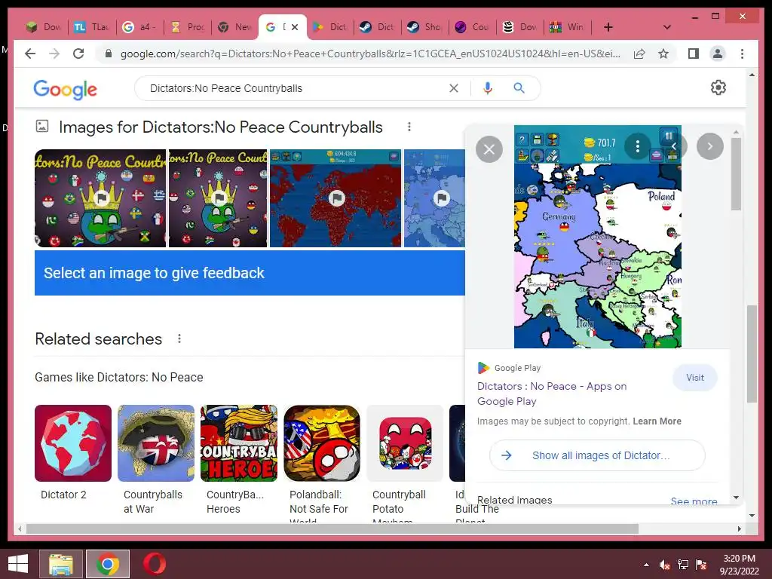Screen dimensions: 772x579
Task: Open the Polandball: Not Safe For World card
Action: pos(322,463)
